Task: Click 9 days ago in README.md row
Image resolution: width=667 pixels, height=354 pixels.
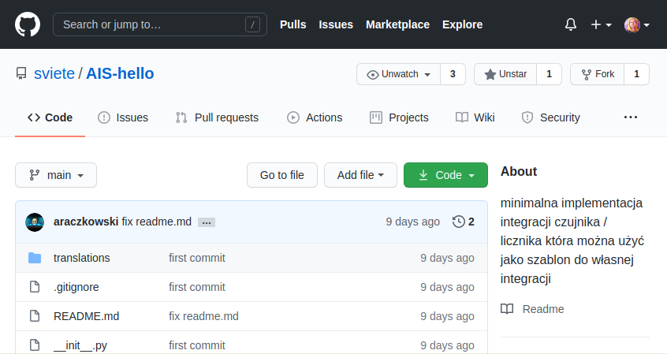Action: coord(448,316)
